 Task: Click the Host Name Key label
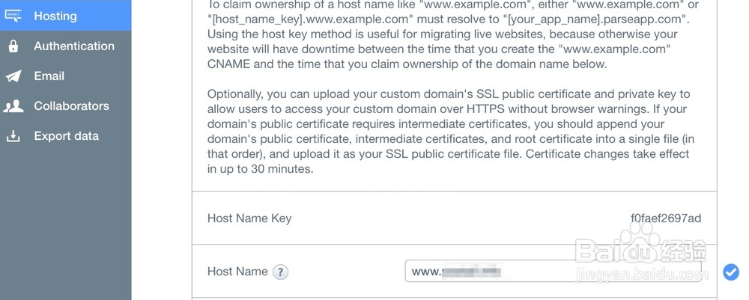[249, 218]
